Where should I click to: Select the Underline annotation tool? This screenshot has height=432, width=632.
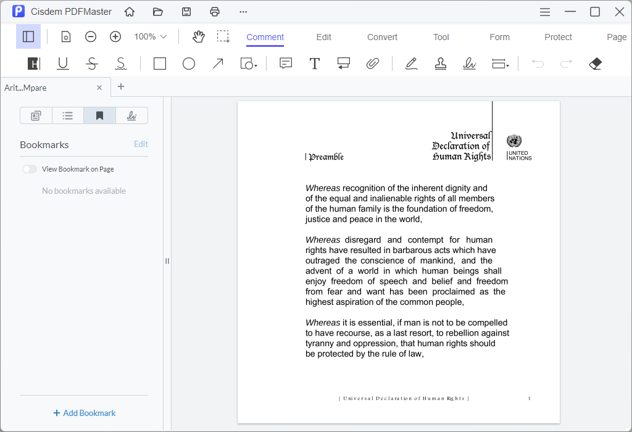pyautogui.click(x=62, y=64)
